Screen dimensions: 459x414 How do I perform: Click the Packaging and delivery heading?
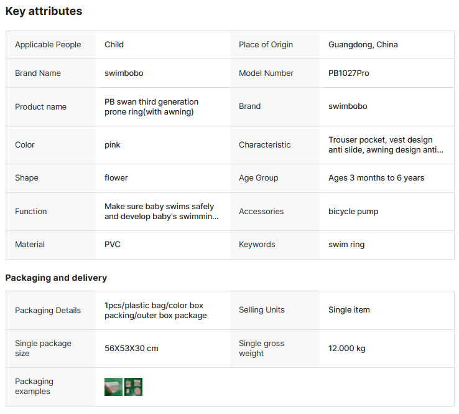[x=56, y=278]
